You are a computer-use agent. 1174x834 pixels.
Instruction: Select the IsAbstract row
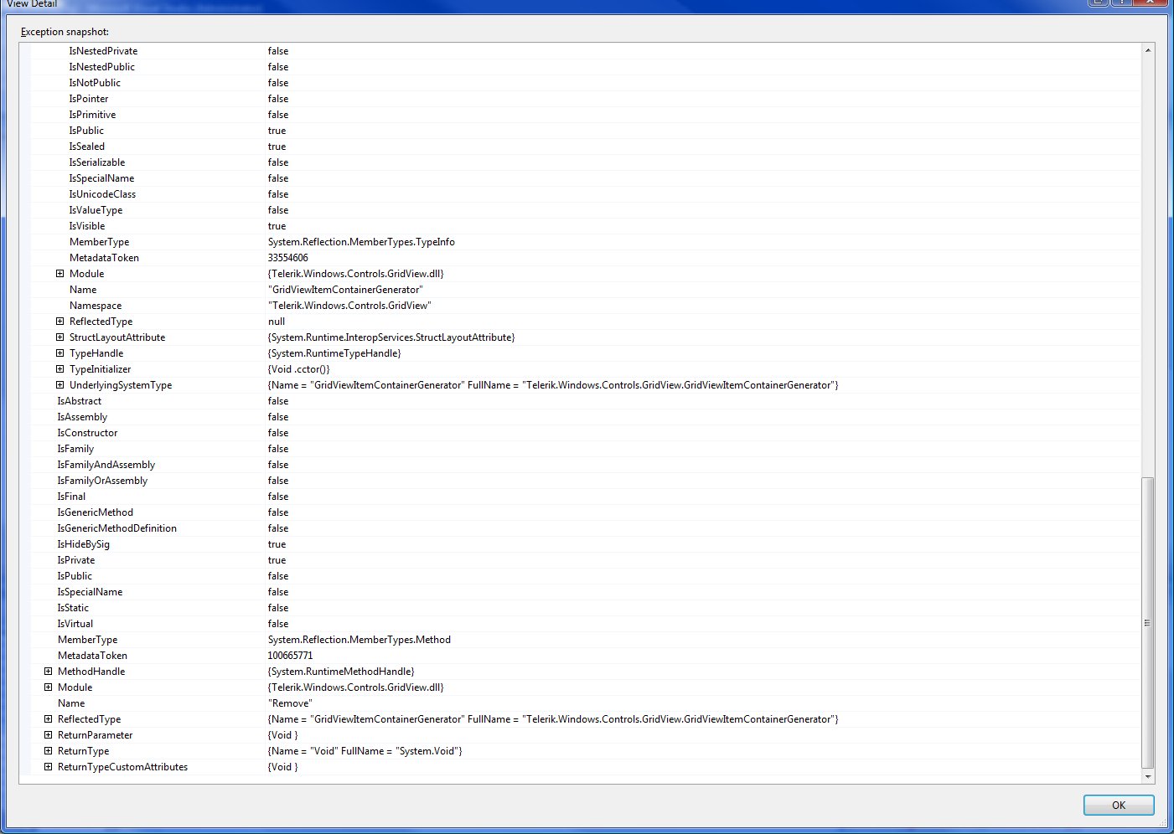585,401
